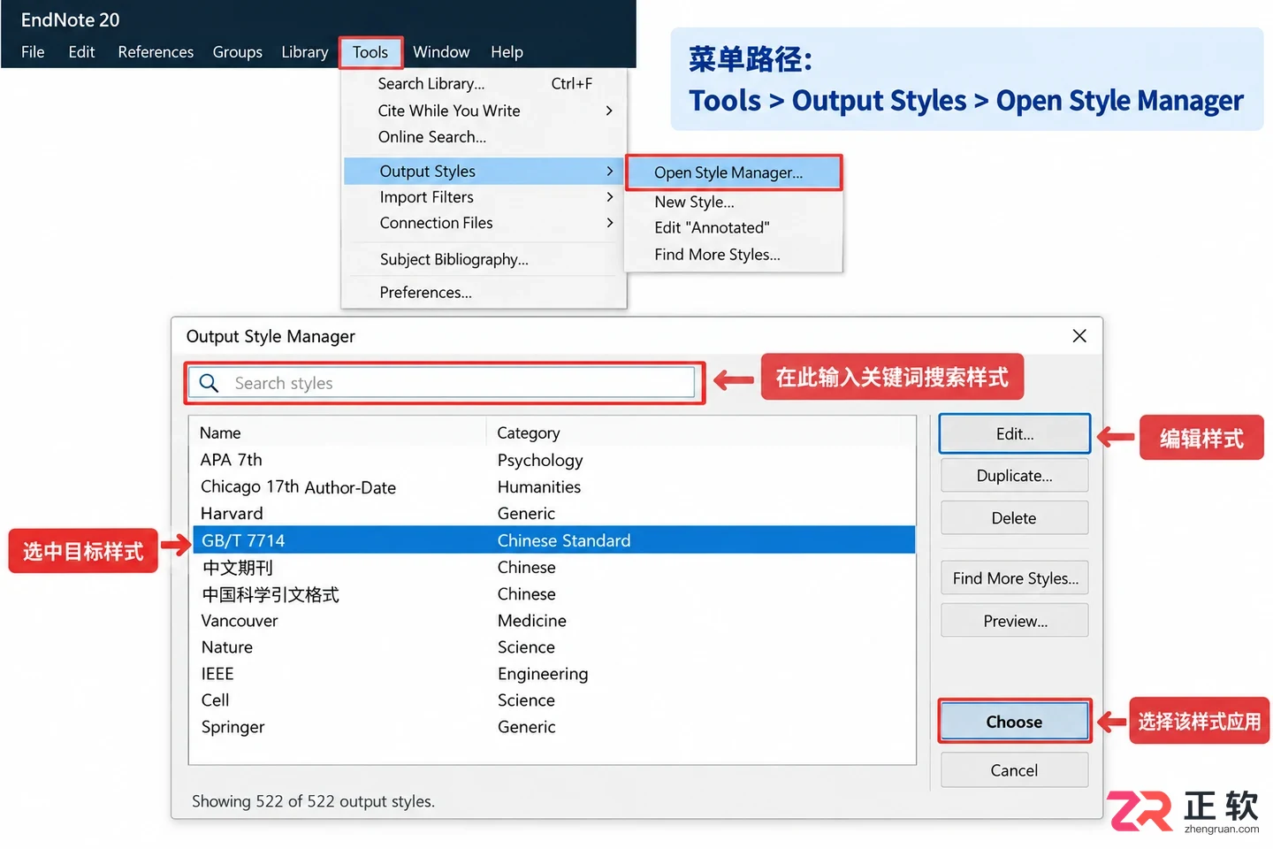Select the IEEE style row
The height and width of the screenshot is (849, 1273).
(553, 674)
